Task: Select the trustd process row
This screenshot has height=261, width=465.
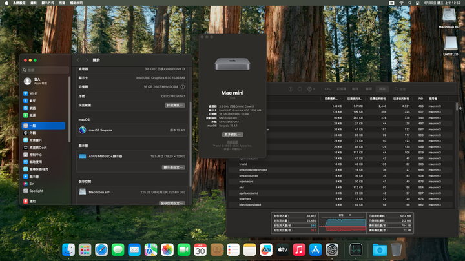Action: [x=341, y=164]
